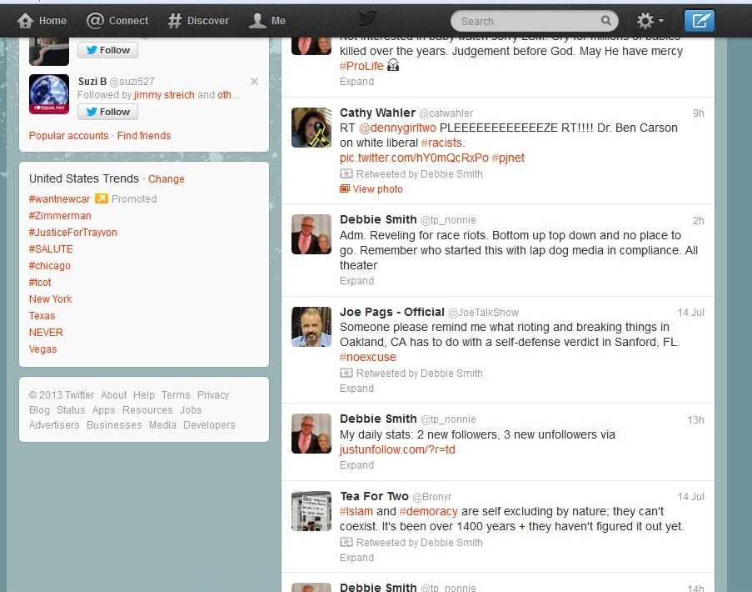
Task: Compose a new tweet
Action: click(700, 21)
